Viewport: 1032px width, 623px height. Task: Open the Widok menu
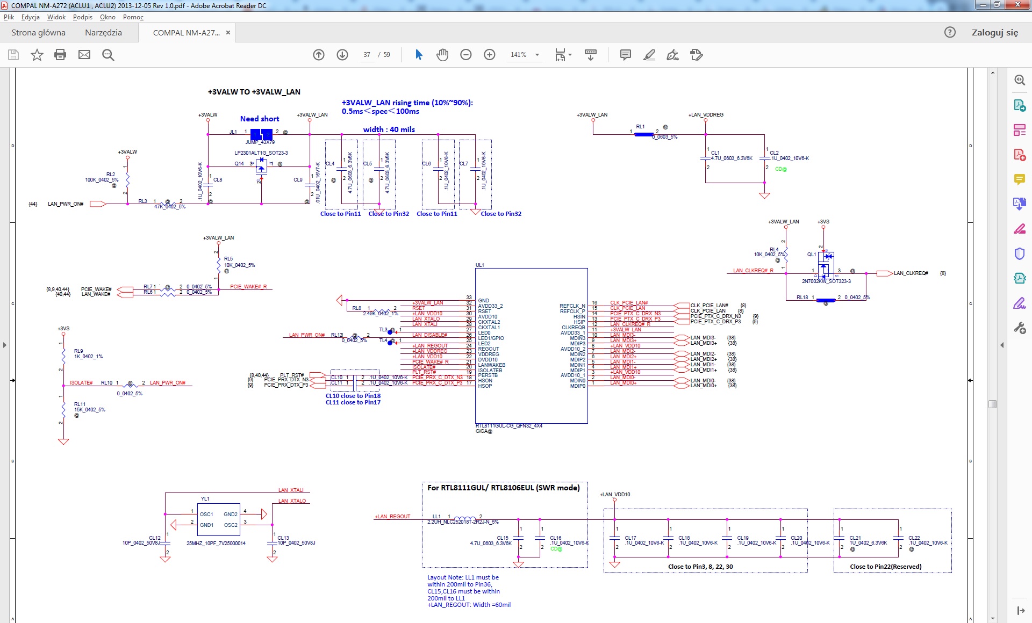(56, 17)
